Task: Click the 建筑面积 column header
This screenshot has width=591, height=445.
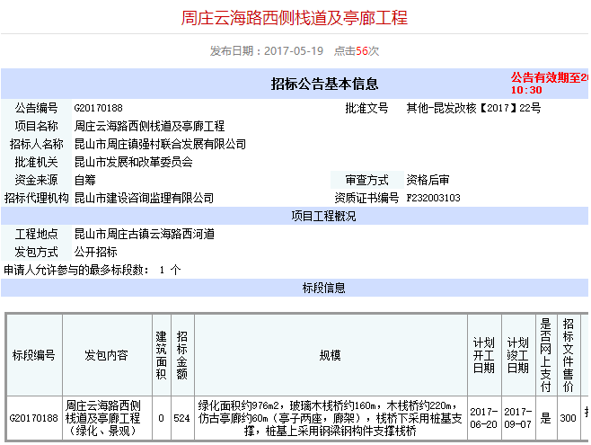Action: tap(162, 355)
